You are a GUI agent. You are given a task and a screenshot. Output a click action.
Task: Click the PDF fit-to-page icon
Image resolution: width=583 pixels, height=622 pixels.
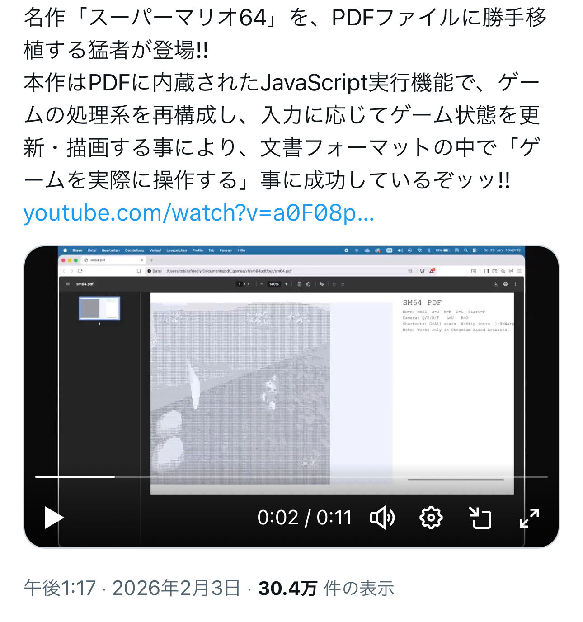point(299,284)
